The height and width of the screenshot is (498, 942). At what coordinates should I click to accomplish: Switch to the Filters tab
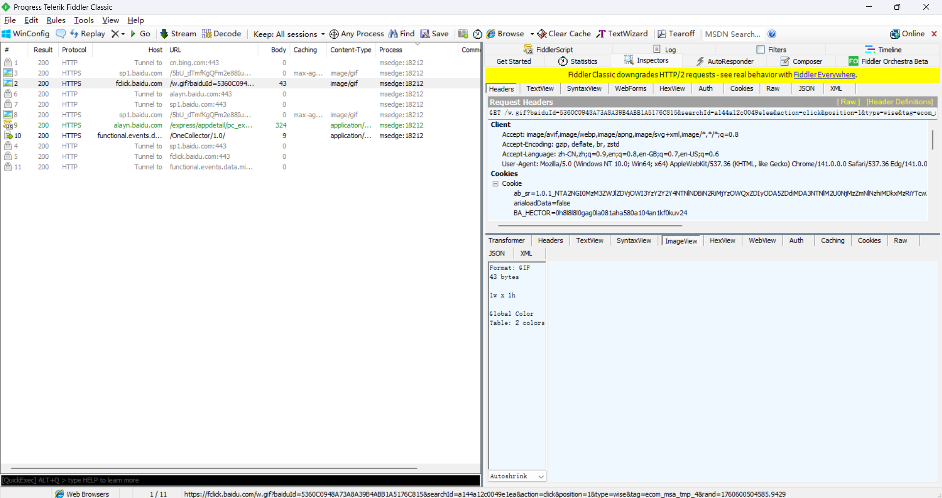pos(771,50)
